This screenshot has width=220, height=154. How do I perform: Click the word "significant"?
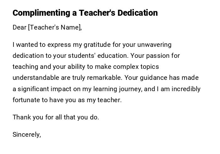click(34, 89)
